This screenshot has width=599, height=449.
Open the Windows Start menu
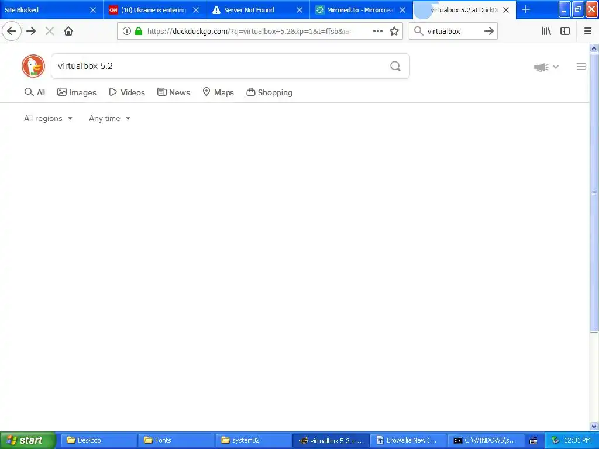pyautogui.click(x=27, y=440)
